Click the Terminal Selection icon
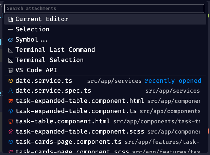 [x=11, y=60]
